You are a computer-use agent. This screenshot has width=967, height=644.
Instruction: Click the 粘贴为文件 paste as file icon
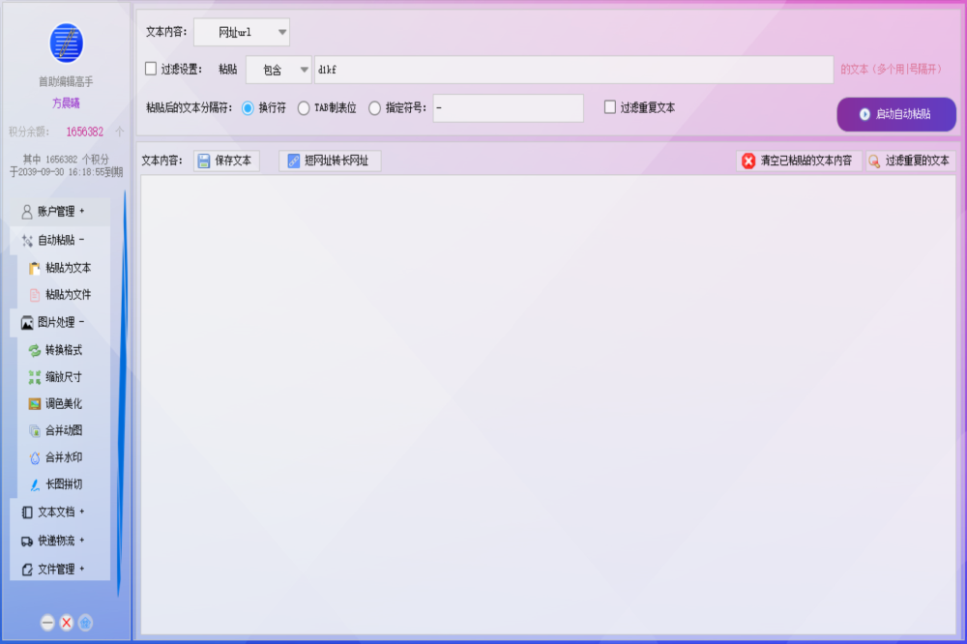[35, 295]
